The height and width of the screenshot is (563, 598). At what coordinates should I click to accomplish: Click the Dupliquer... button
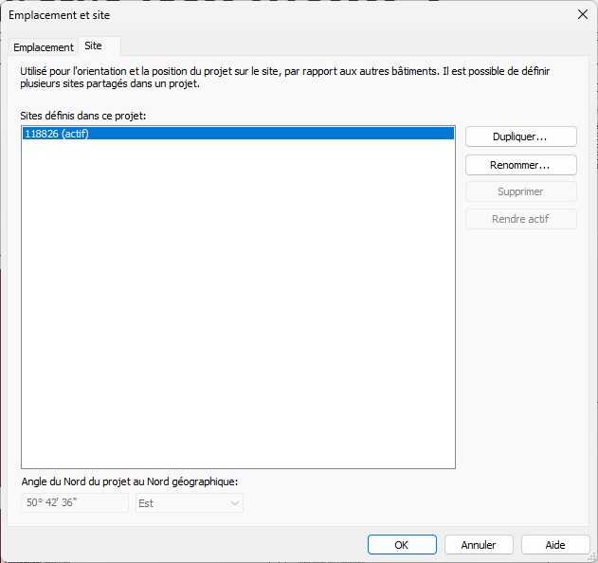[520, 136]
